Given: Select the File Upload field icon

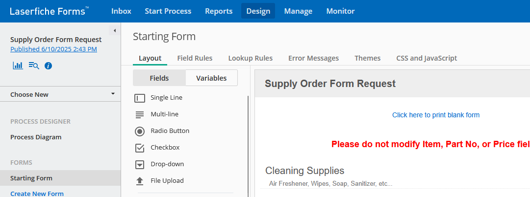Looking at the screenshot, I should point(140,181).
